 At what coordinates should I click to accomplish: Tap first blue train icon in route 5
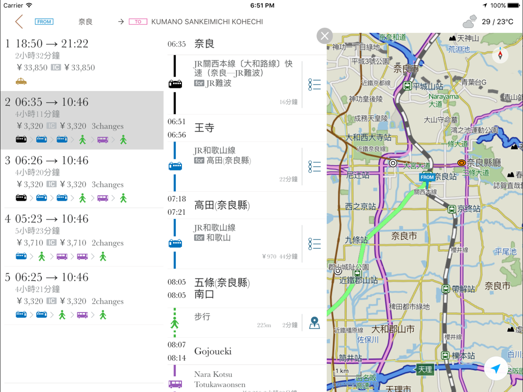[21, 315]
